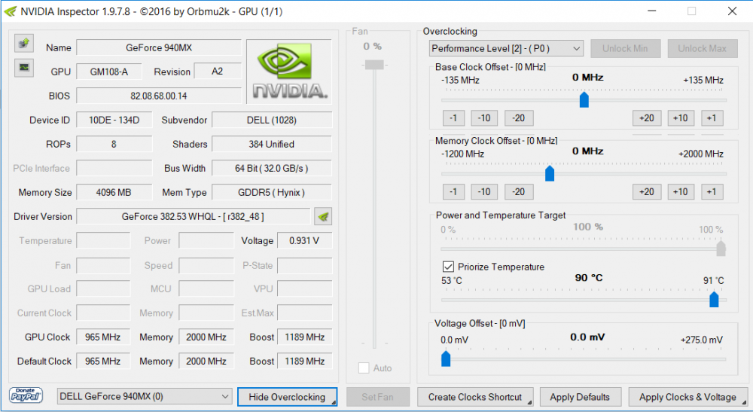Open driver profile settings icon beside Driver Version
The width and height of the screenshot is (753, 412).
coord(323,217)
